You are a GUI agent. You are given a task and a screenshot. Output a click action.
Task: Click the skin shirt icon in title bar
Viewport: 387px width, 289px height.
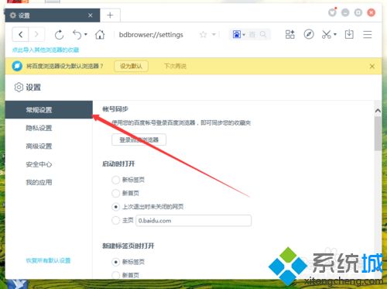[x=332, y=12]
